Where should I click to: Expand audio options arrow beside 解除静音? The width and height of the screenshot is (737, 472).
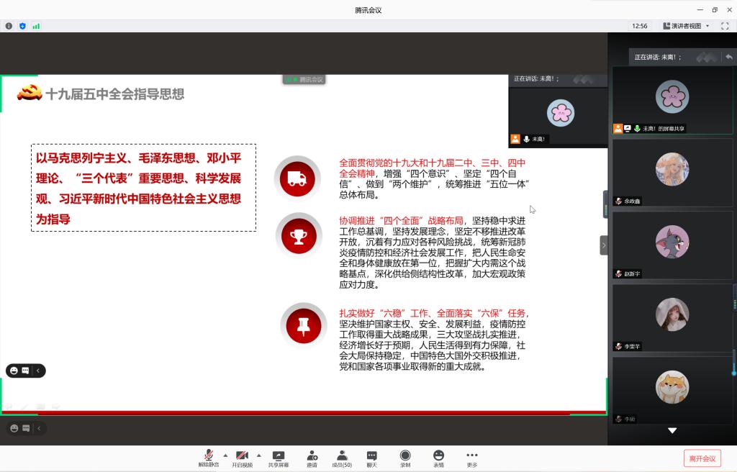pyautogui.click(x=225, y=455)
